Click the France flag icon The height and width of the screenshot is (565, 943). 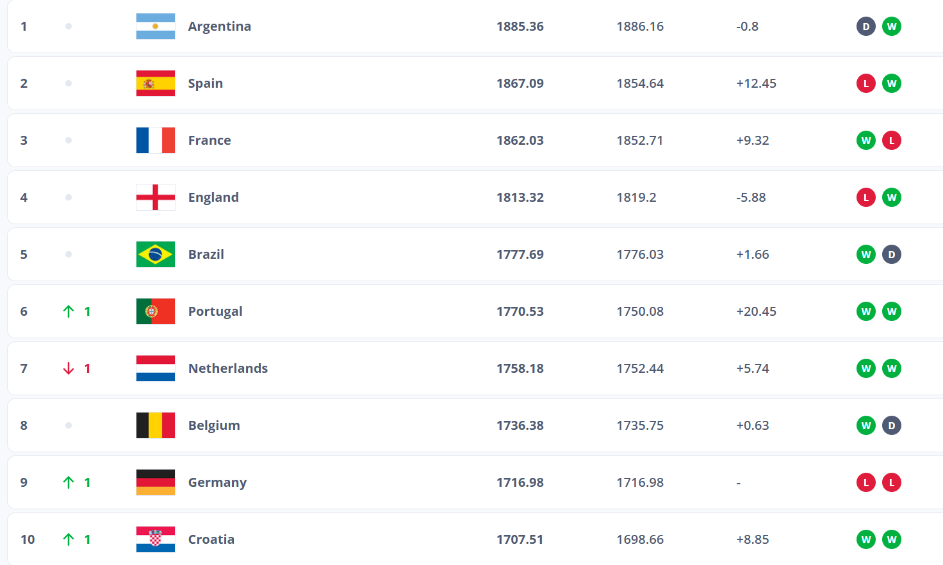[x=156, y=140]
